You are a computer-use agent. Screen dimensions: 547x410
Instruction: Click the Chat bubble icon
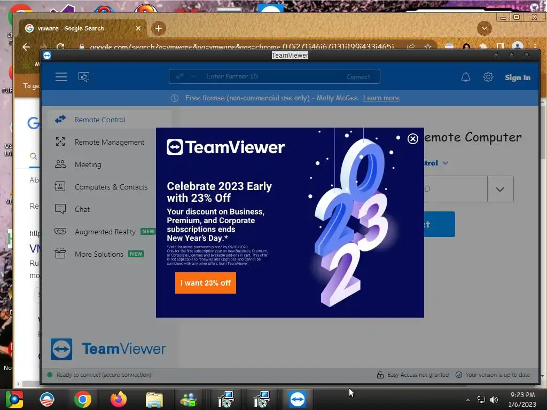click(x=60, y=209)
